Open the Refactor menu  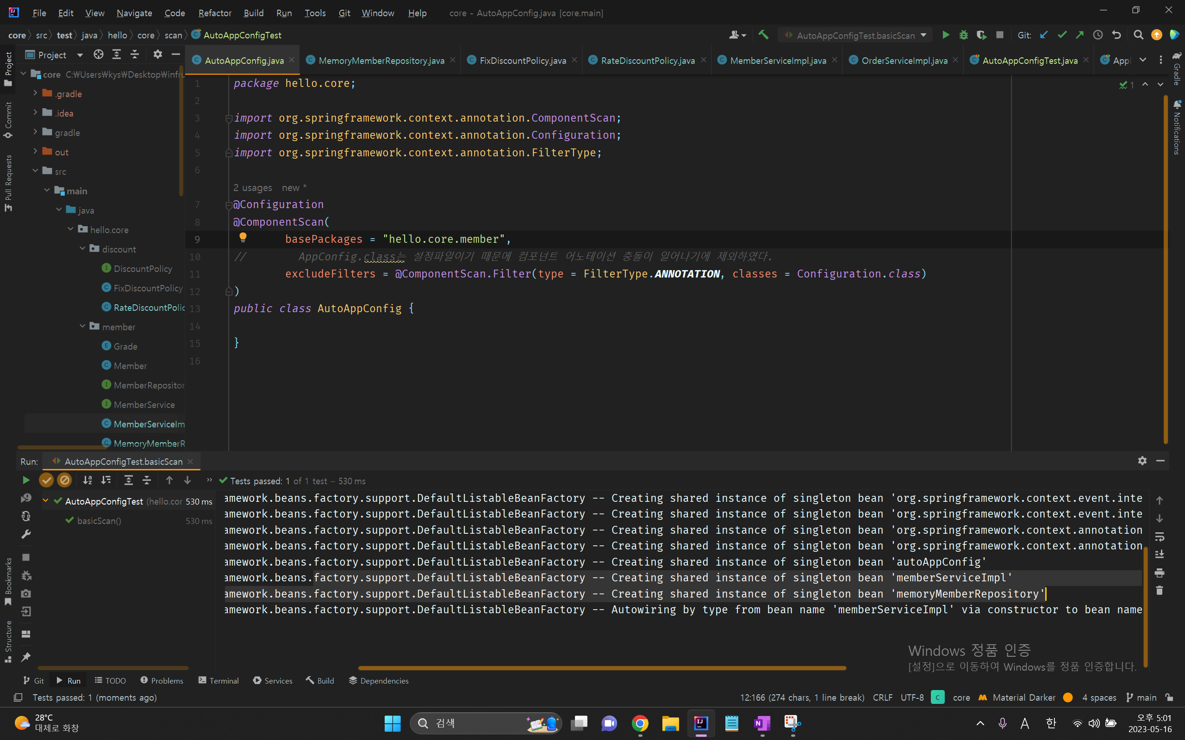click(214, 13)
